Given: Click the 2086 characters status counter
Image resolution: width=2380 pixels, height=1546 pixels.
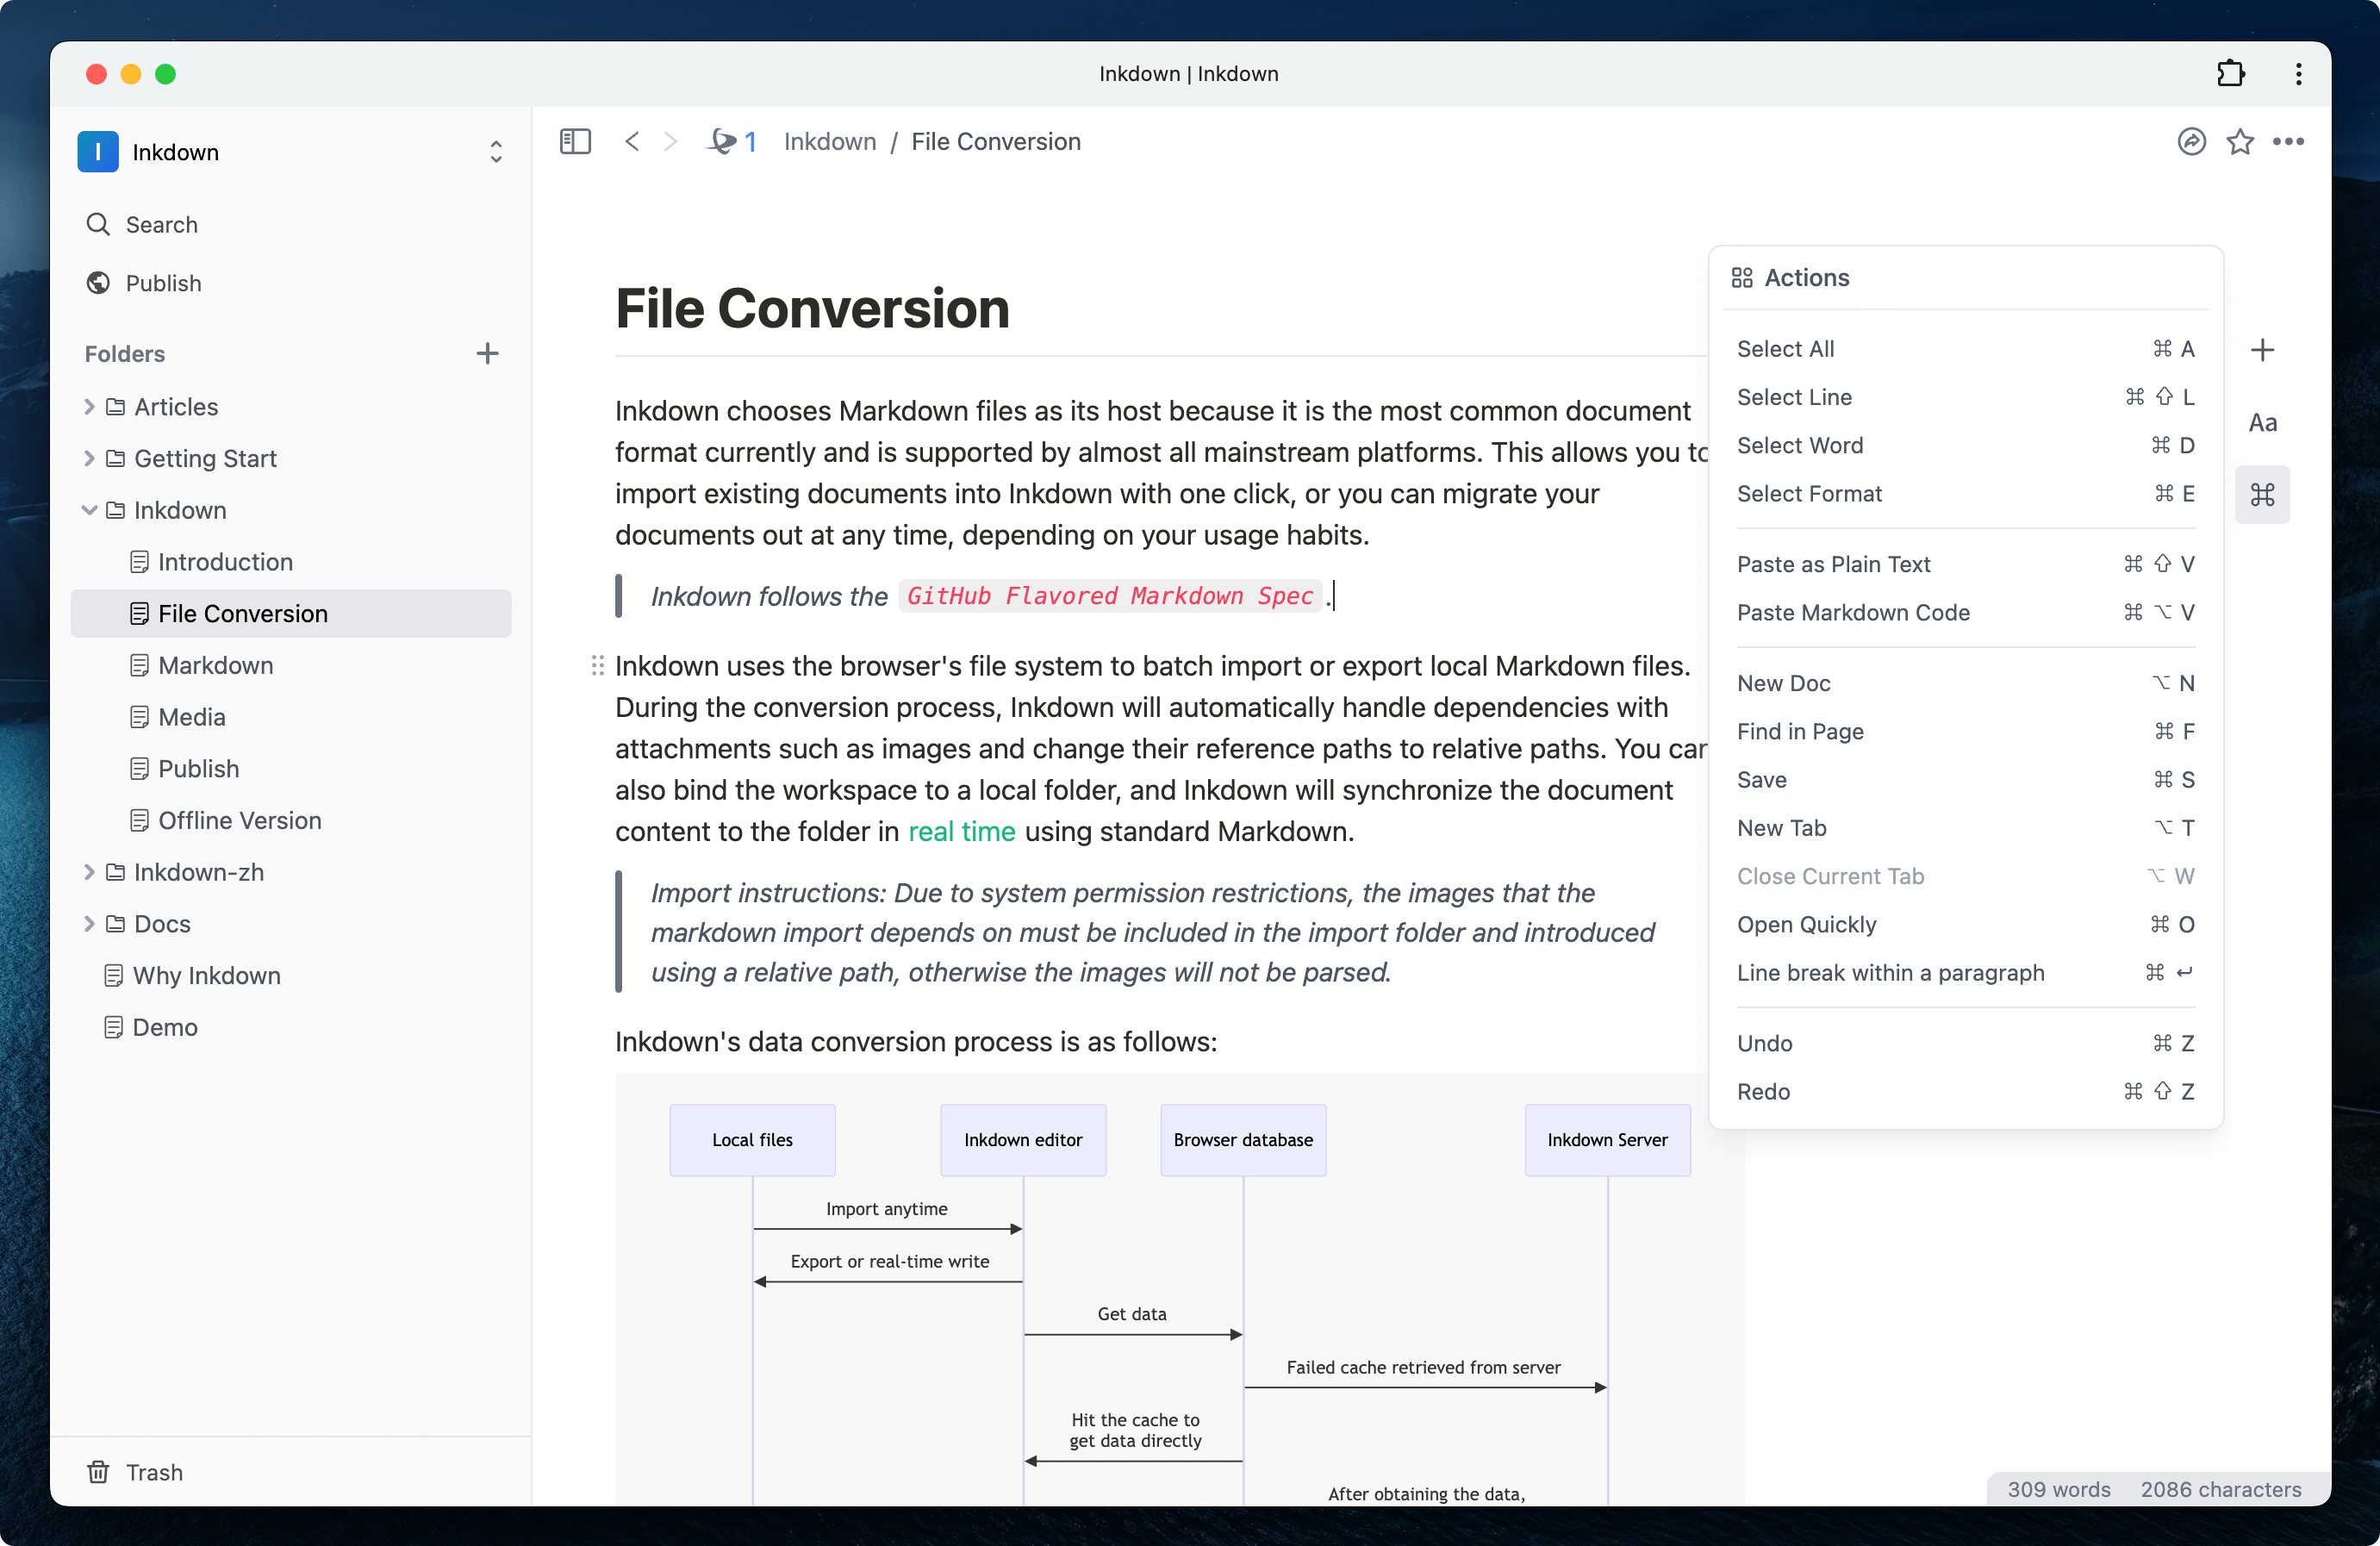Looking at the screenshot, I should [2220, 1489].
